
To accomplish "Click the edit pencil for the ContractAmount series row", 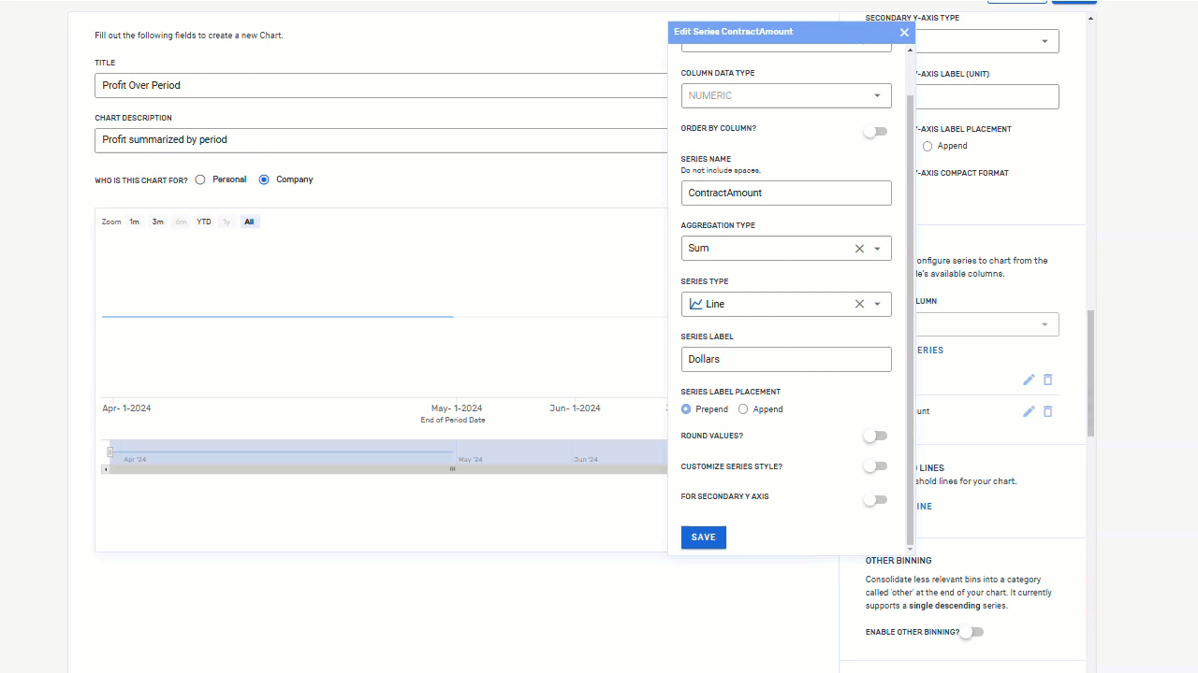I will tap(1029, 411).
